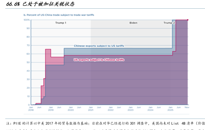
Task: Click the Jan 2025 x-axis marker
Action: [x=170, y=109]
